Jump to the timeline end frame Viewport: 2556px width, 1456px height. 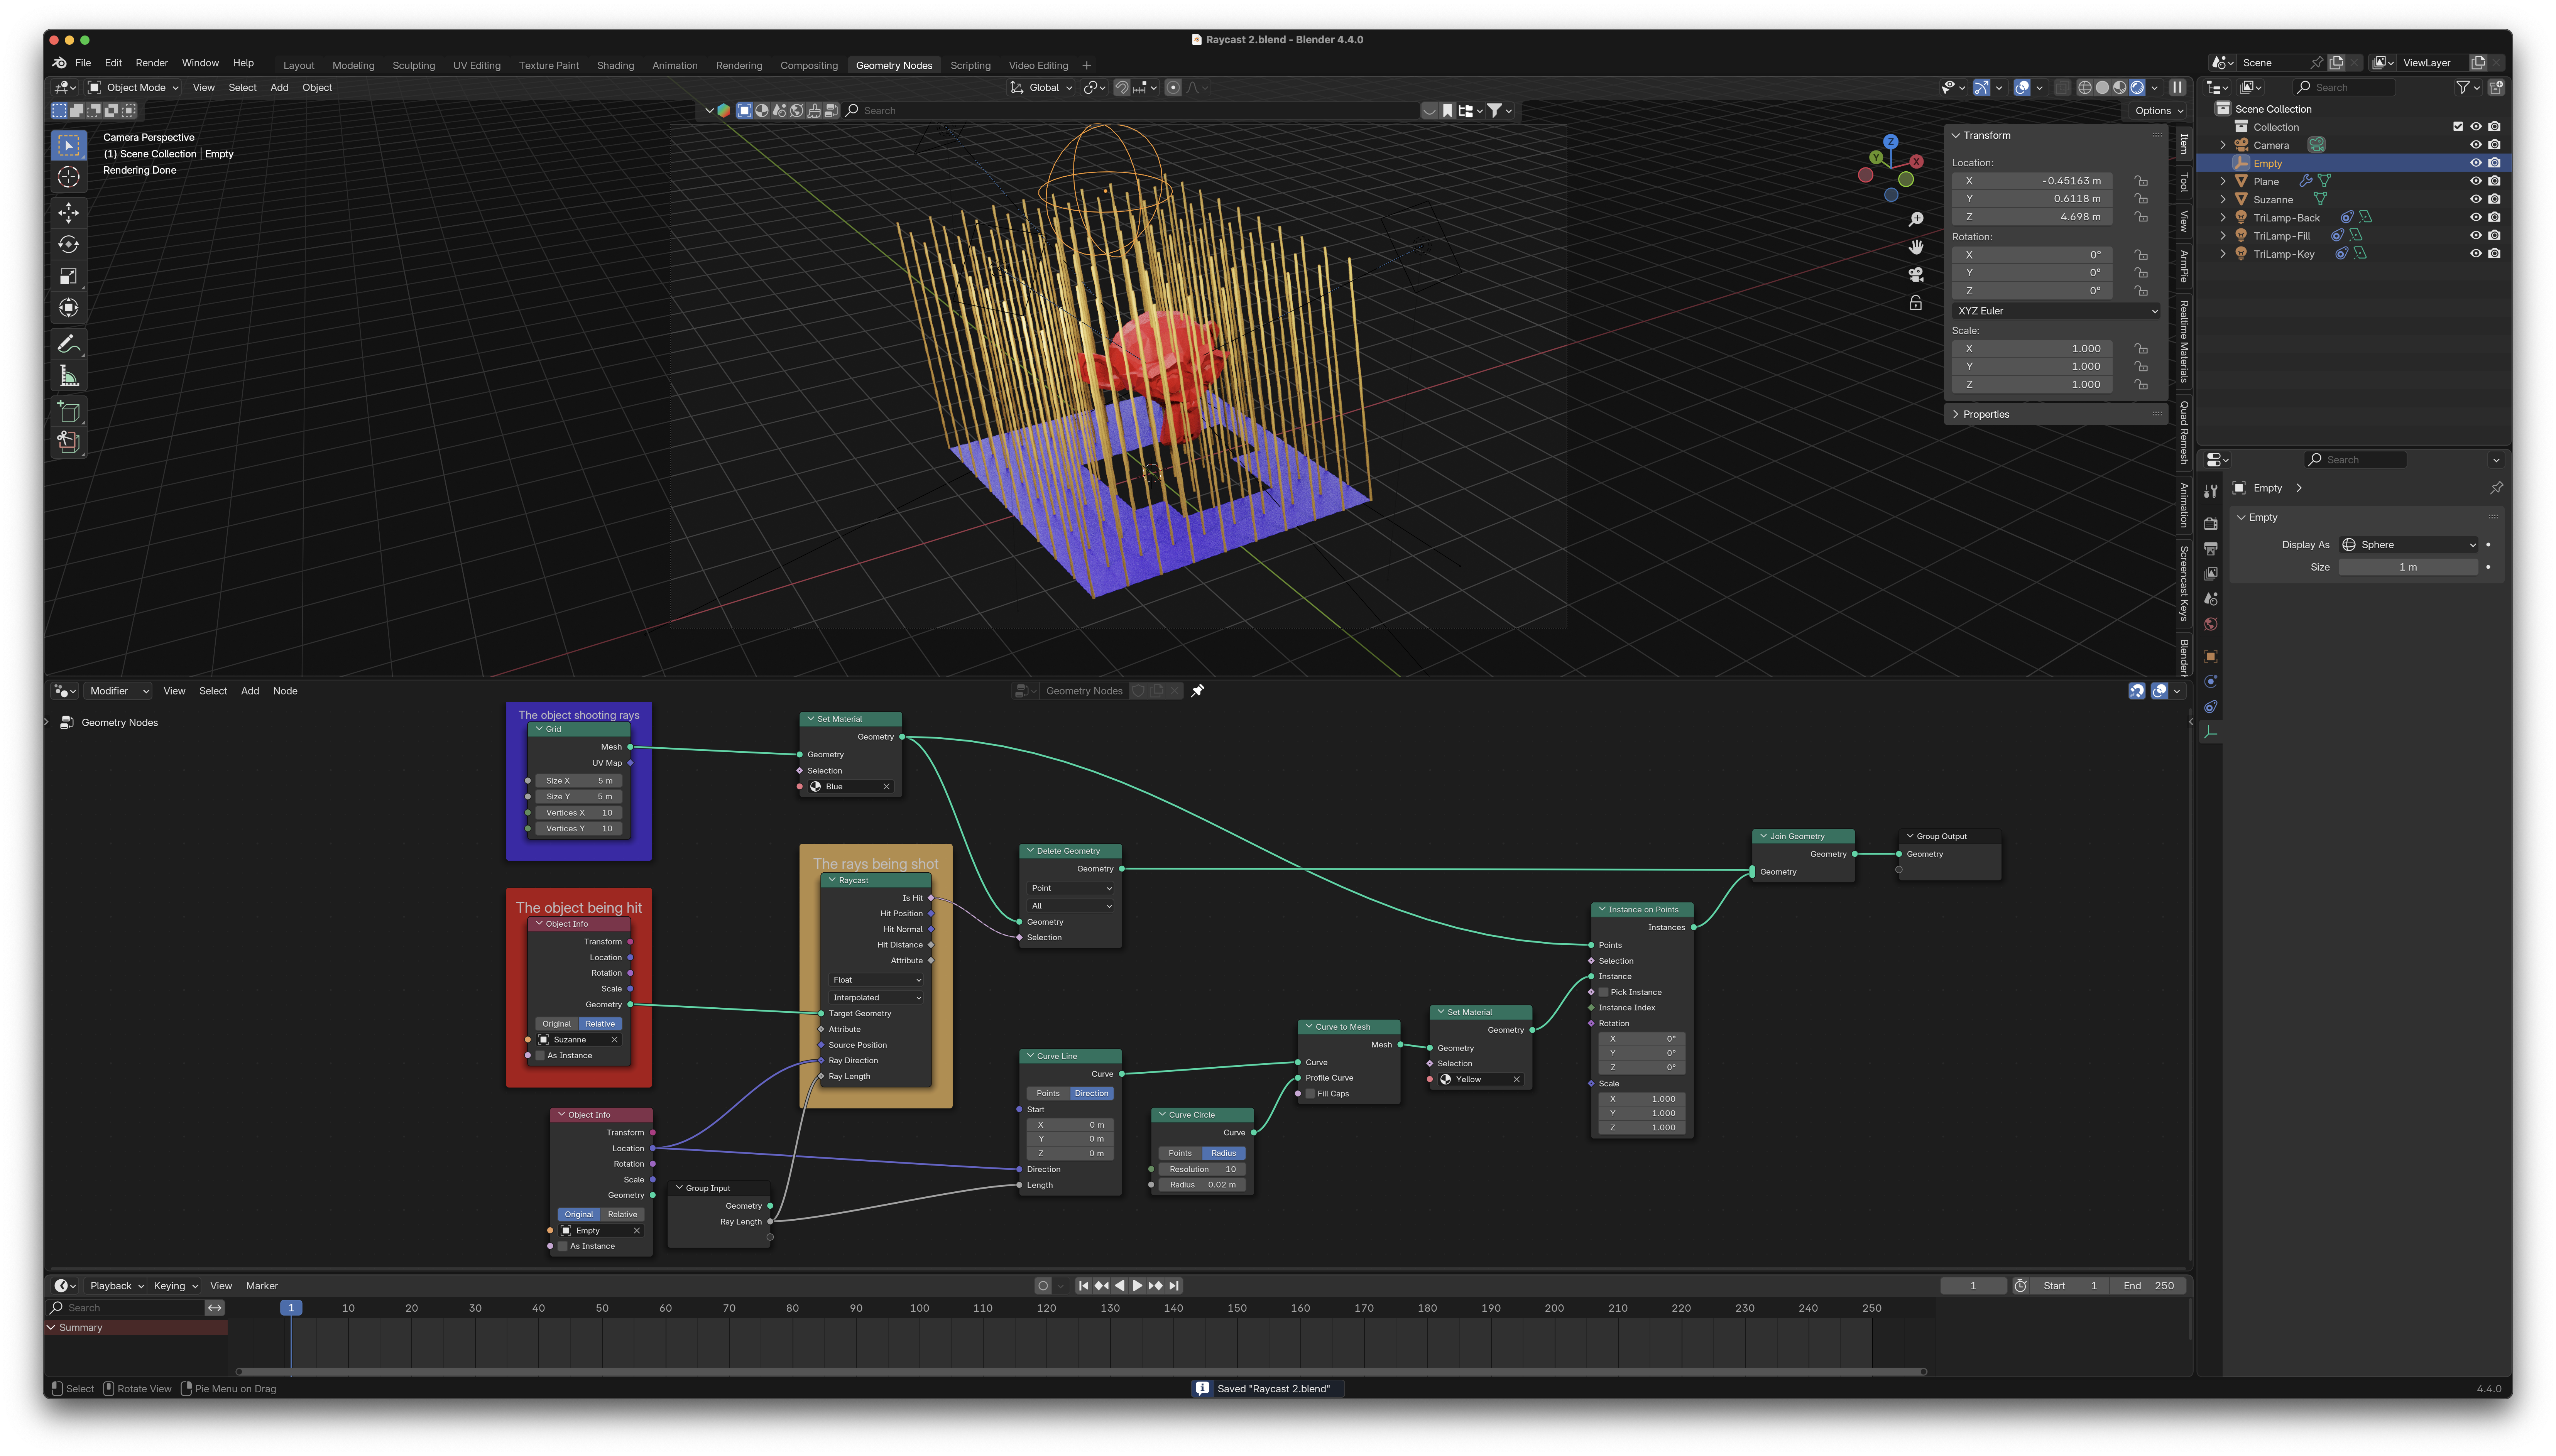click(x=1174, y=1286)
